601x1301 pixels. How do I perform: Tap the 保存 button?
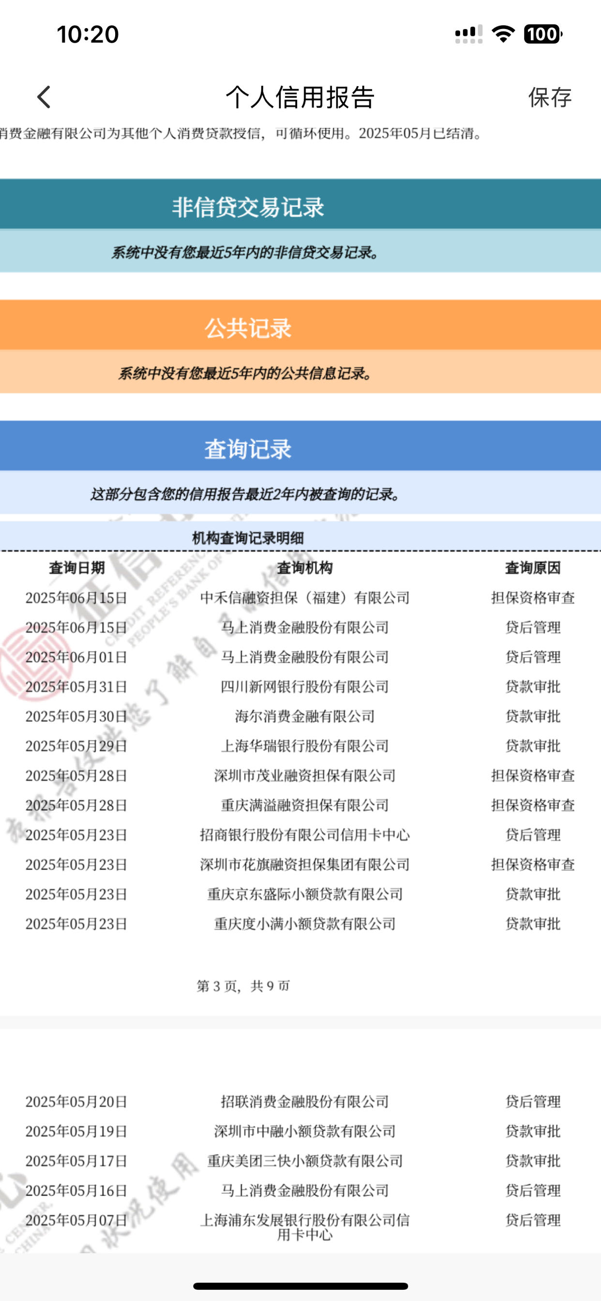(550, 97)
